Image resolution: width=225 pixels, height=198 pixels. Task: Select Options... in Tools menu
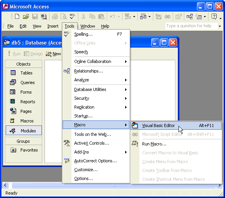[x=96, y=178]
